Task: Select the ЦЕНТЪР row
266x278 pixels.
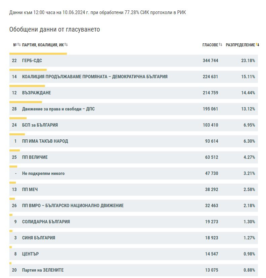Action: coord(134,254)
